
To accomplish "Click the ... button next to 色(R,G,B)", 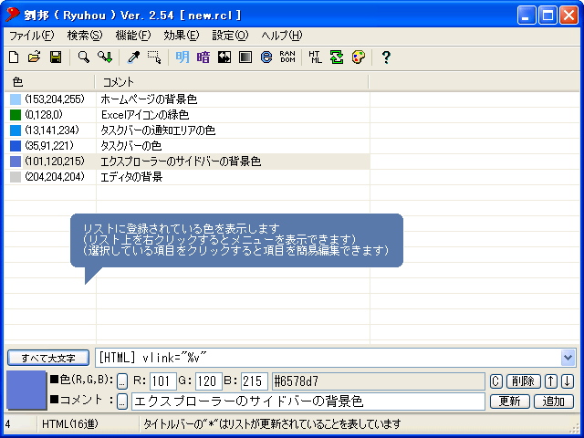I will pos(122,381).
